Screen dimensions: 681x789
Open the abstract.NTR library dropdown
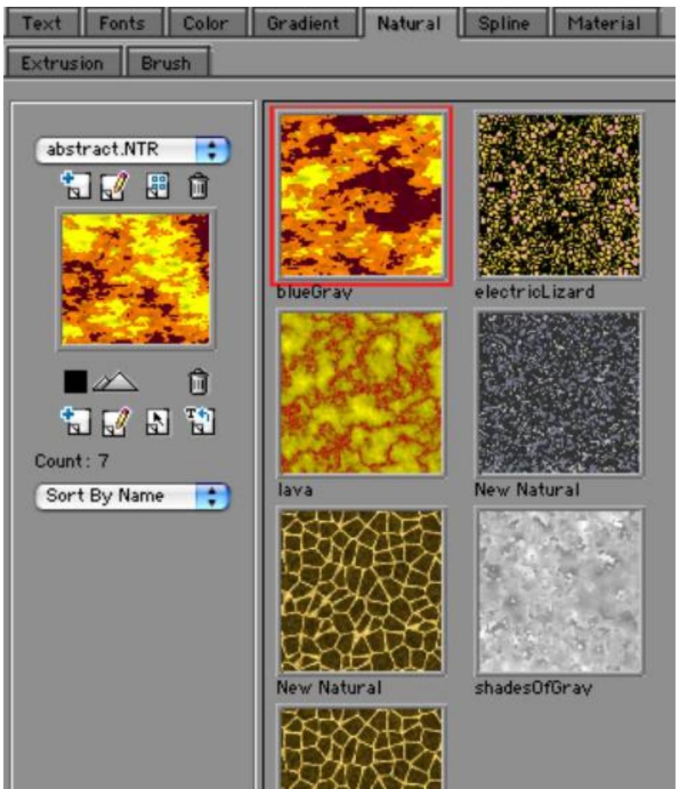(x=133, y=149)
